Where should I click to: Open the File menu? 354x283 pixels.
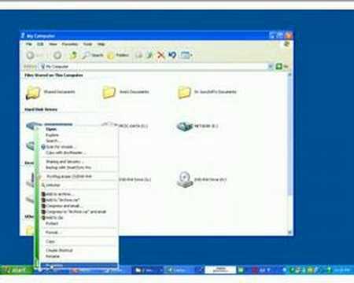coord(28,44)
